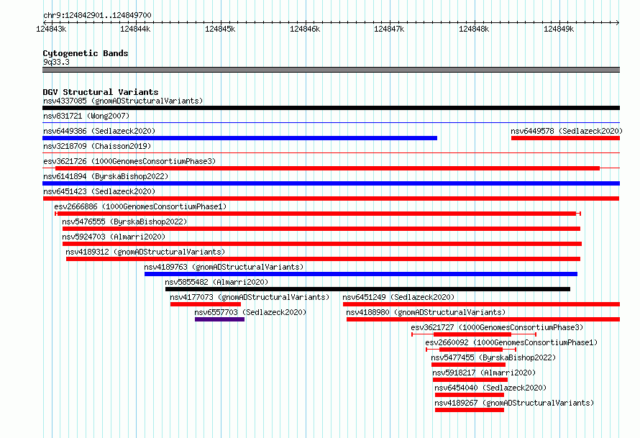Open nsv5477455 (ByrskaBishop2022) label

[493, 357]
